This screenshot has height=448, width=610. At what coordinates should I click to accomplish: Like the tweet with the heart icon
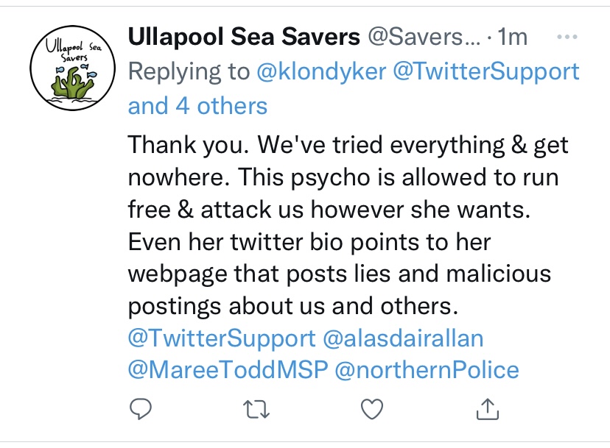click(x=371, y=409)
